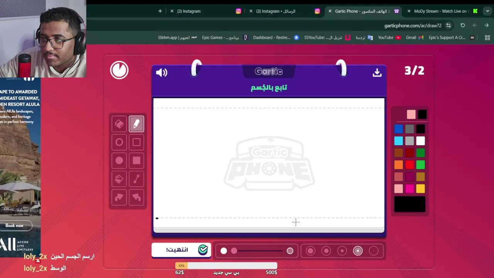This screenshot has width=494, height=278.
Task: Switch to the Instagram الرسائل tab
Action: (x=285, y=11)
